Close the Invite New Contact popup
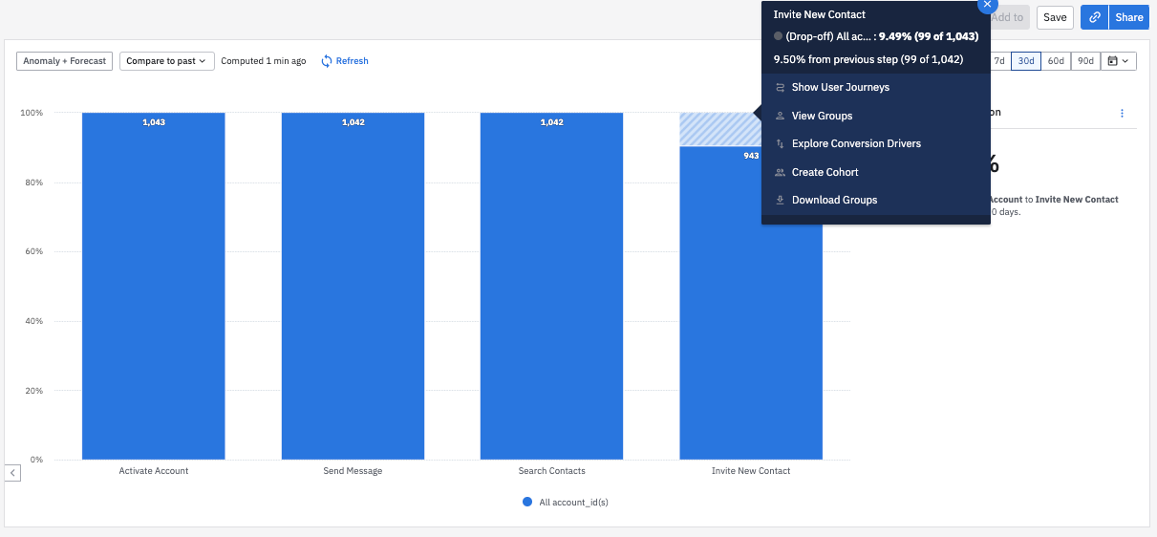1157x537 pixels. [x=987, y=4]
